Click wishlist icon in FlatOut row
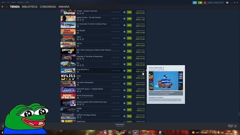 click(x=124, y=45)
